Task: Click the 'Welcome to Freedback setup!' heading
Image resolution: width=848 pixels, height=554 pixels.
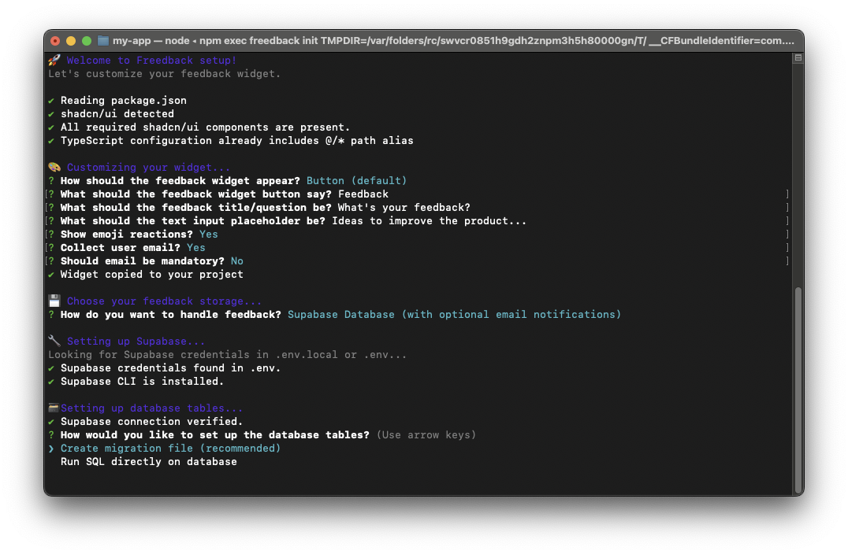Action: pyautogui.click(x=151, y=60)
